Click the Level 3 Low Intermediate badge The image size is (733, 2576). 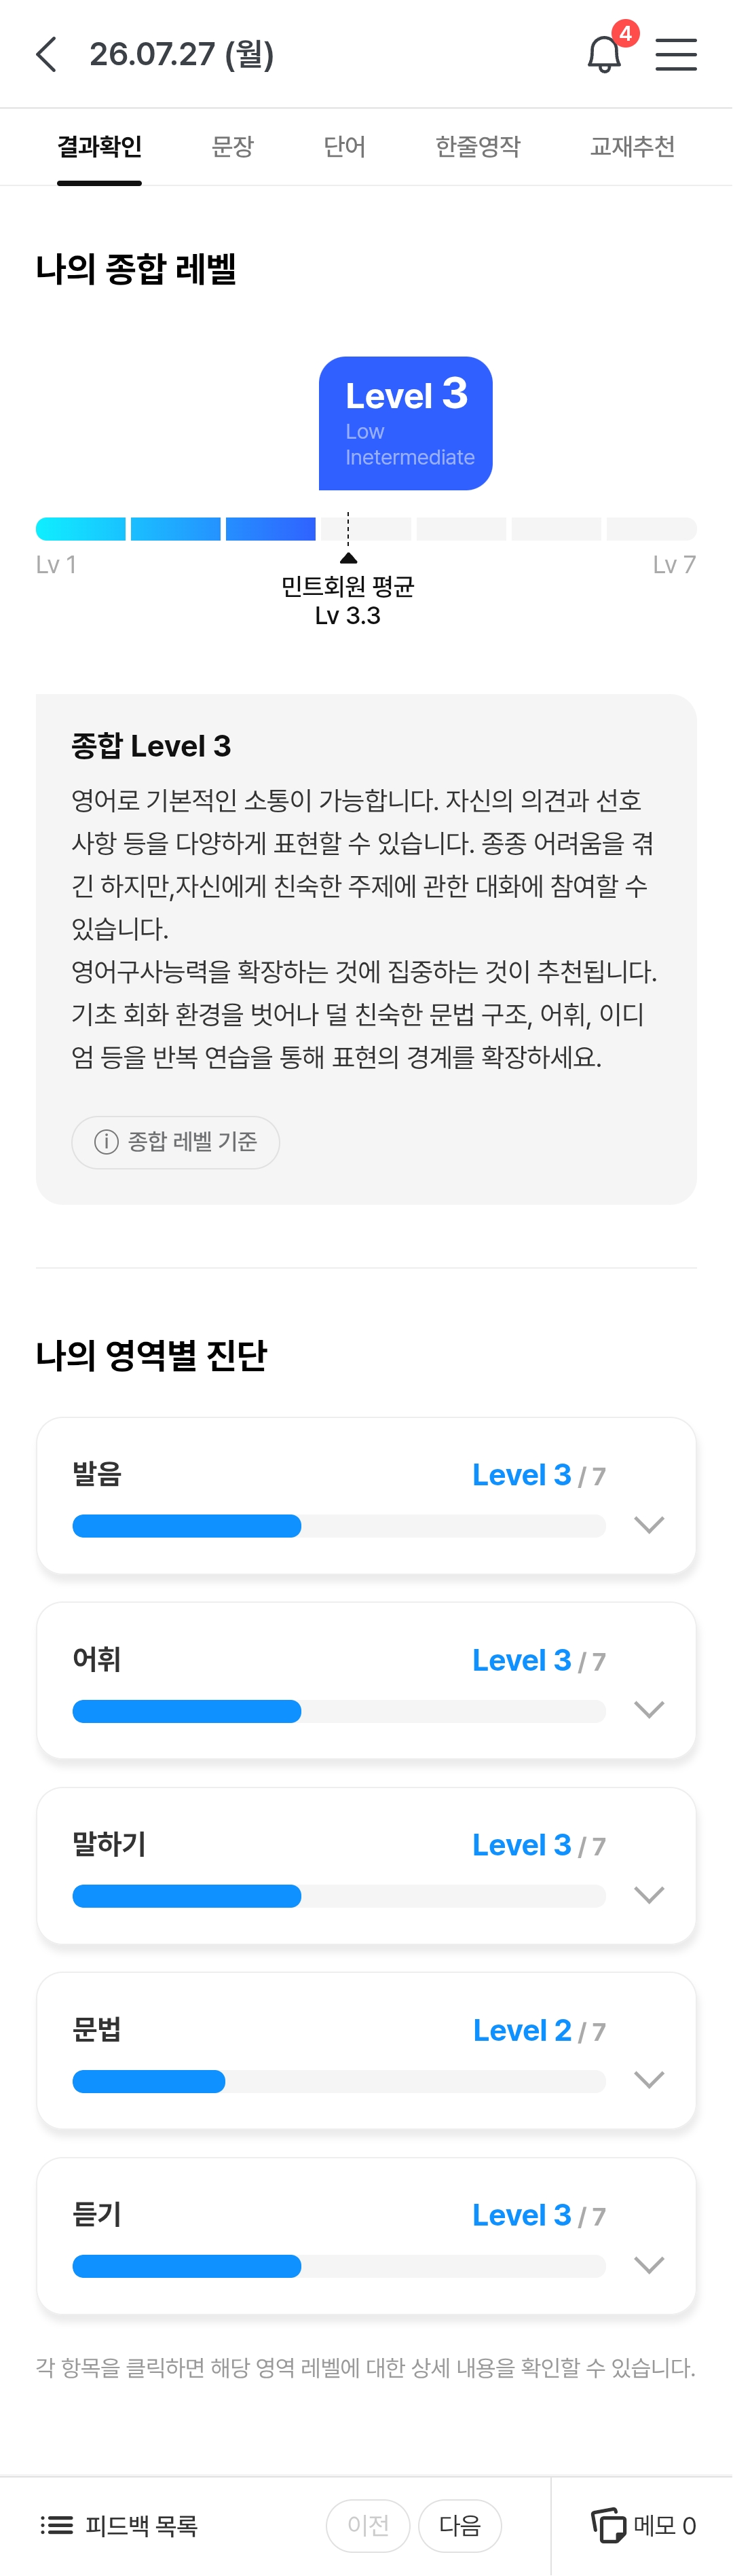point(405,423)
